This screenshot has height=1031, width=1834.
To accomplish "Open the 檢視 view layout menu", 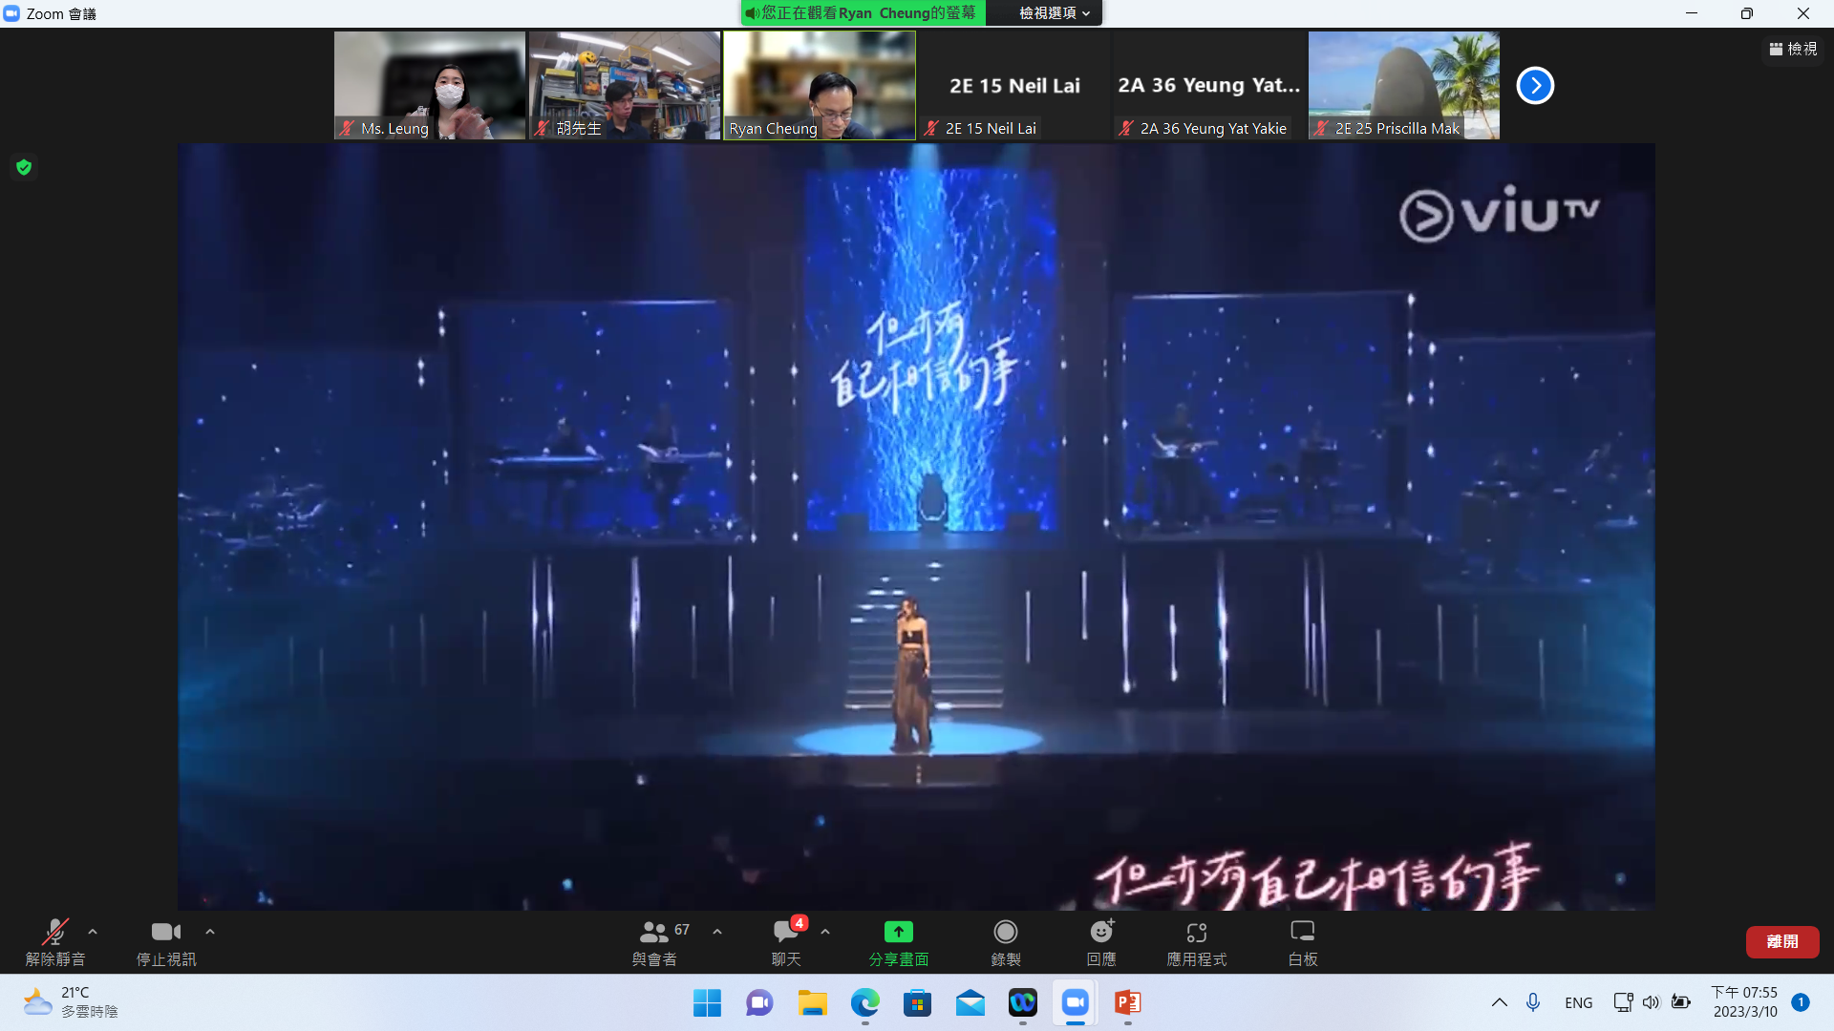I will 1793,49.
